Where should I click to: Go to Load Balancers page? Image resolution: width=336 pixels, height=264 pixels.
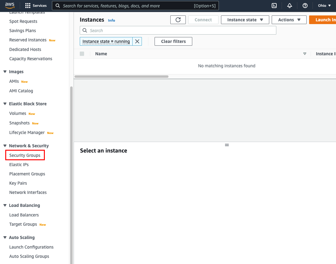pos(24,215)
